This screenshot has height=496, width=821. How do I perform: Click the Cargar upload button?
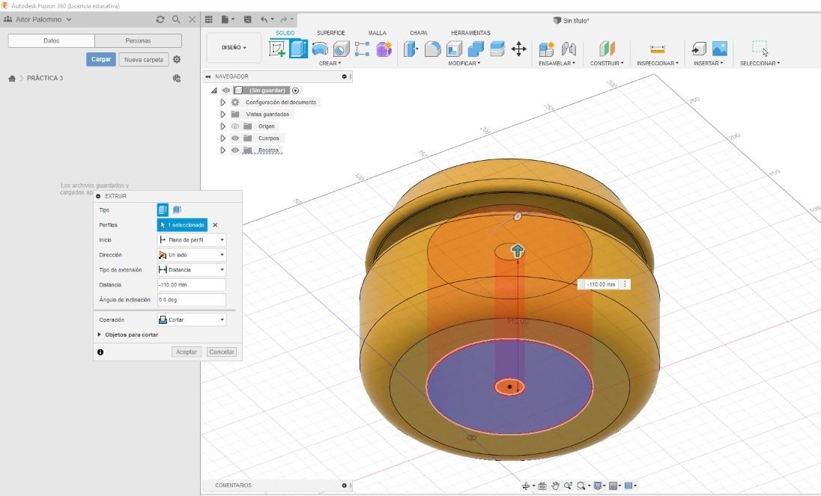101,59
